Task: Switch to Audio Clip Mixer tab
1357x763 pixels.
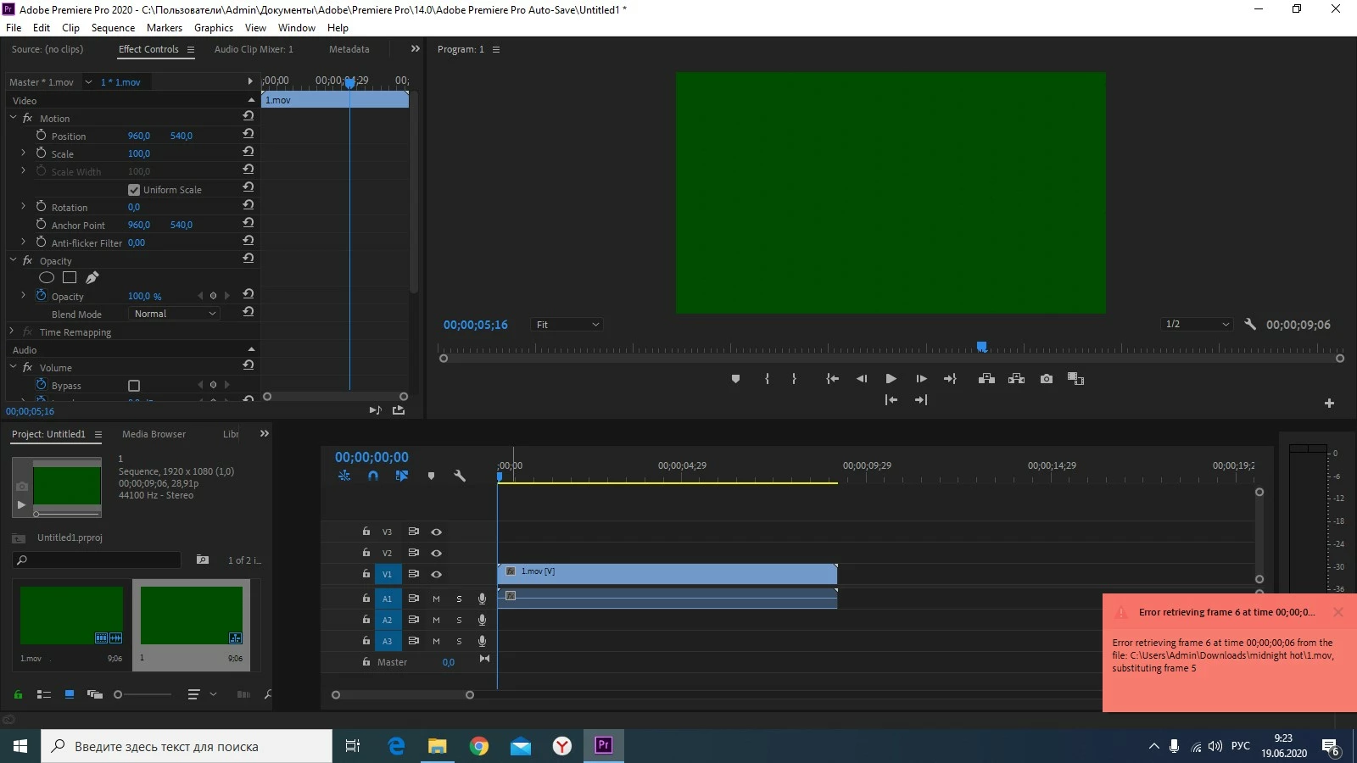Action: [254, 49]
